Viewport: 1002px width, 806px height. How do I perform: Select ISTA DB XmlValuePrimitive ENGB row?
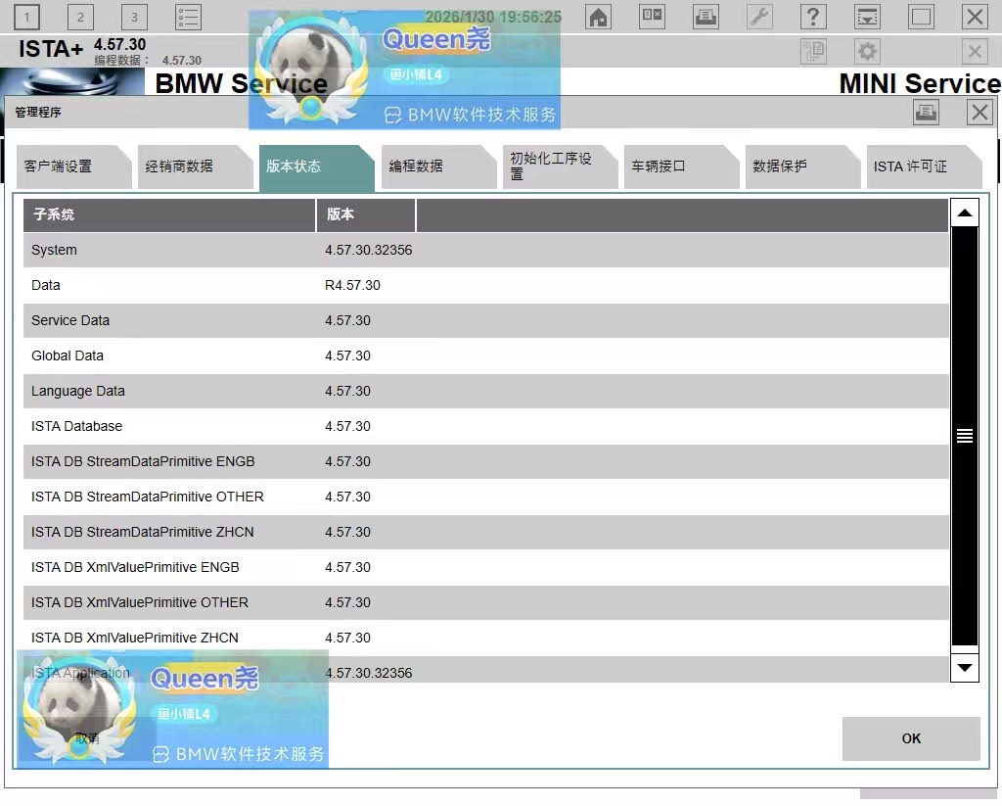(x=485, y=567)
